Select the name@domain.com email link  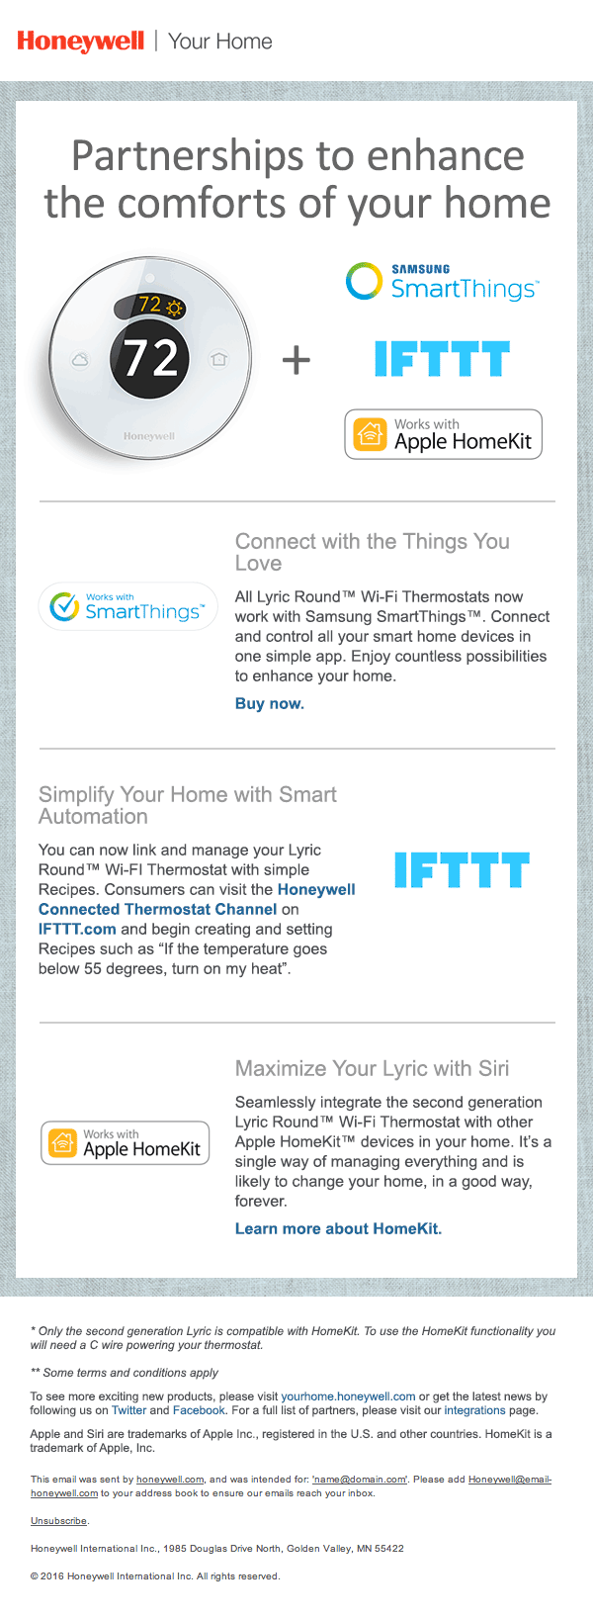pos(360,1480)
